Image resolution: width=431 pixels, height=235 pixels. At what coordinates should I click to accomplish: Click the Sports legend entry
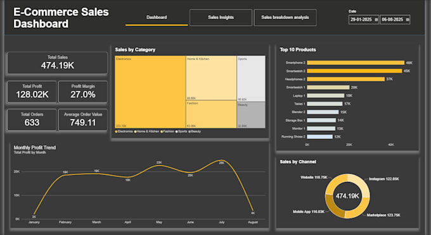181,131
